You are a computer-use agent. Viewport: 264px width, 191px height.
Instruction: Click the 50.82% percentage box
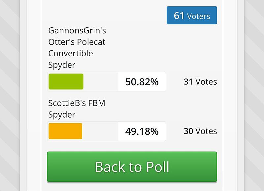pyautogui.click(x=142, y=82)
